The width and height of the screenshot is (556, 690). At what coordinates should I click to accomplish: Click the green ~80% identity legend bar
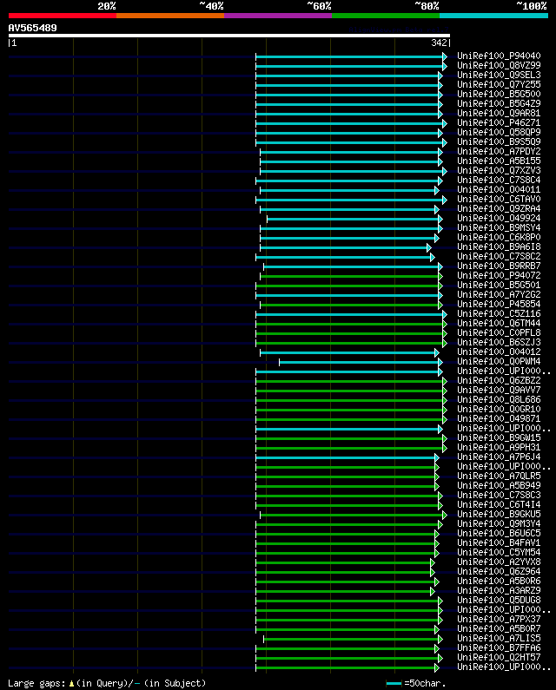(x=386, y=16)
